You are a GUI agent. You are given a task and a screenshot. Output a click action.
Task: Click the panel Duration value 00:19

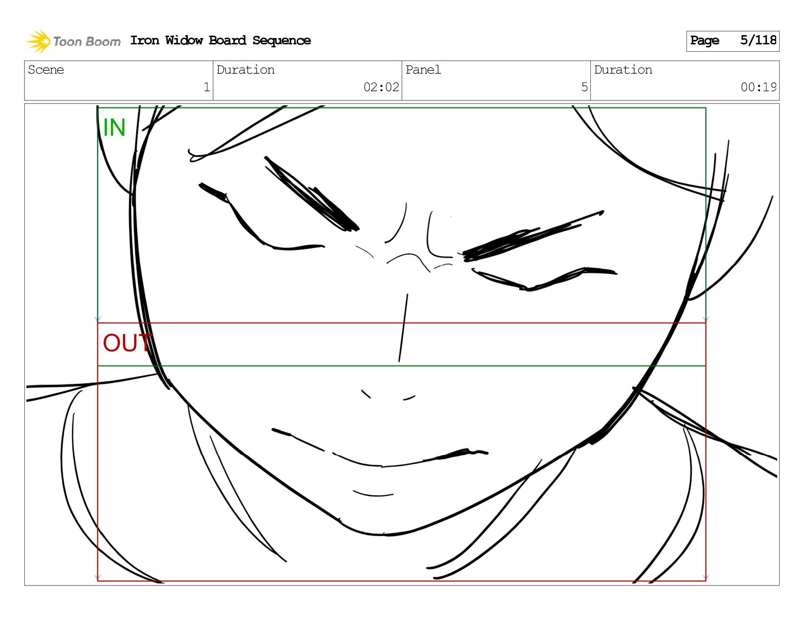pos(759,87)
